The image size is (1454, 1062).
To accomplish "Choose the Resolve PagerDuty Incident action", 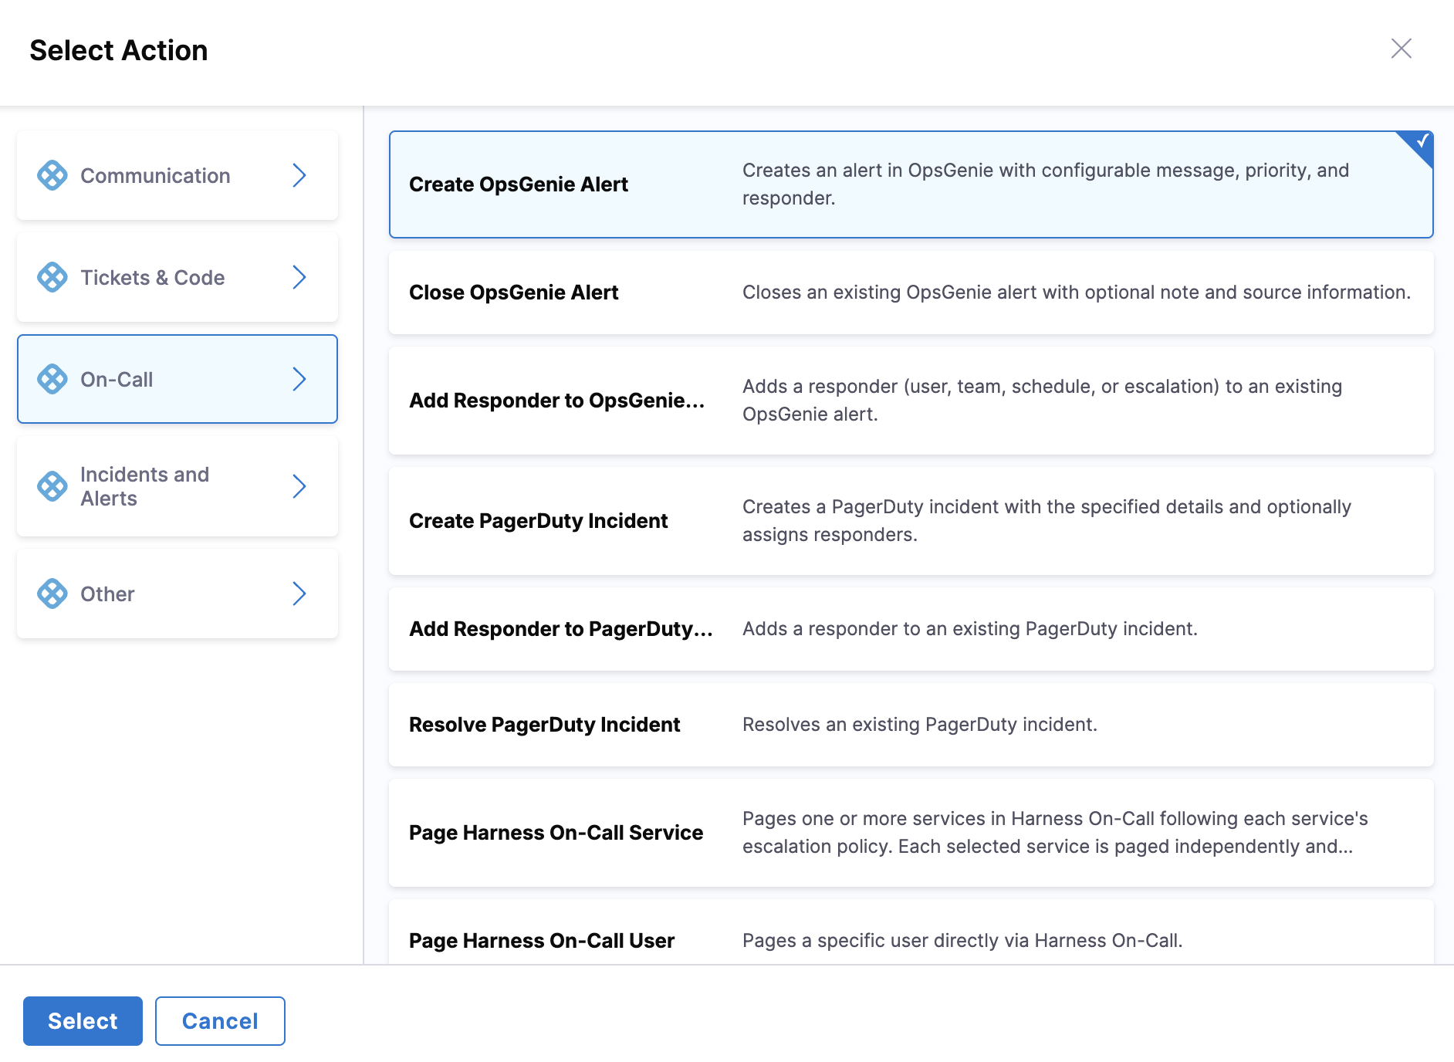I will [911, 725].
